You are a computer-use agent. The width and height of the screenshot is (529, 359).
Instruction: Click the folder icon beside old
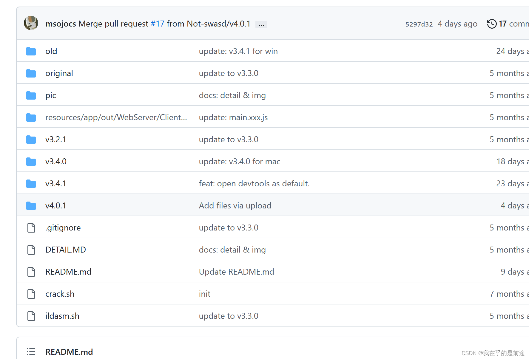tap(31, 51)
